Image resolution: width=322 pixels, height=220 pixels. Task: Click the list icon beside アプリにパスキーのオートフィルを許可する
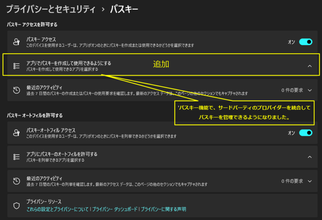click(x=17, y=157)
